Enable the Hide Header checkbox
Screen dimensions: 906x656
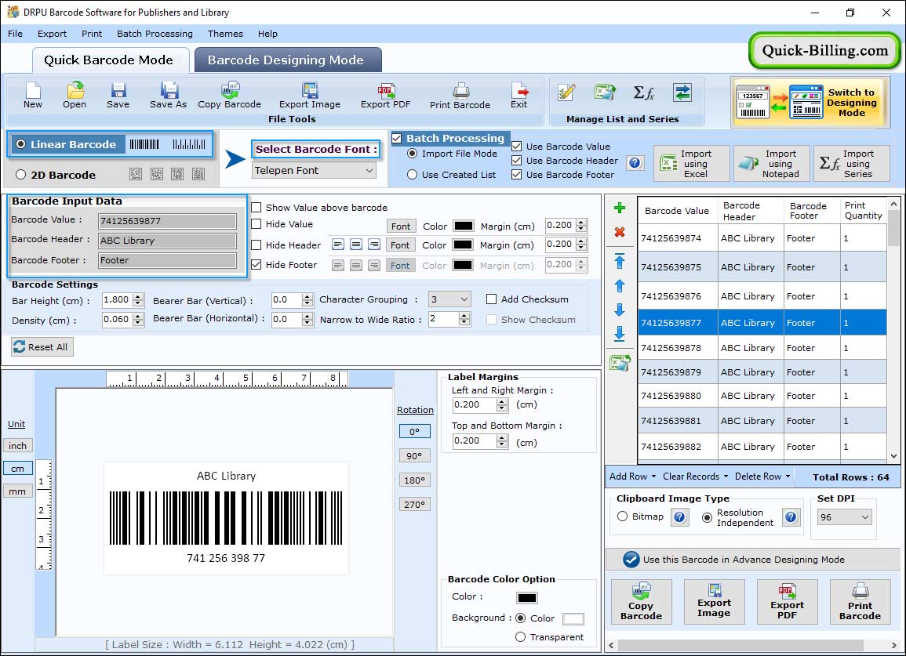[x=256, y=245]
